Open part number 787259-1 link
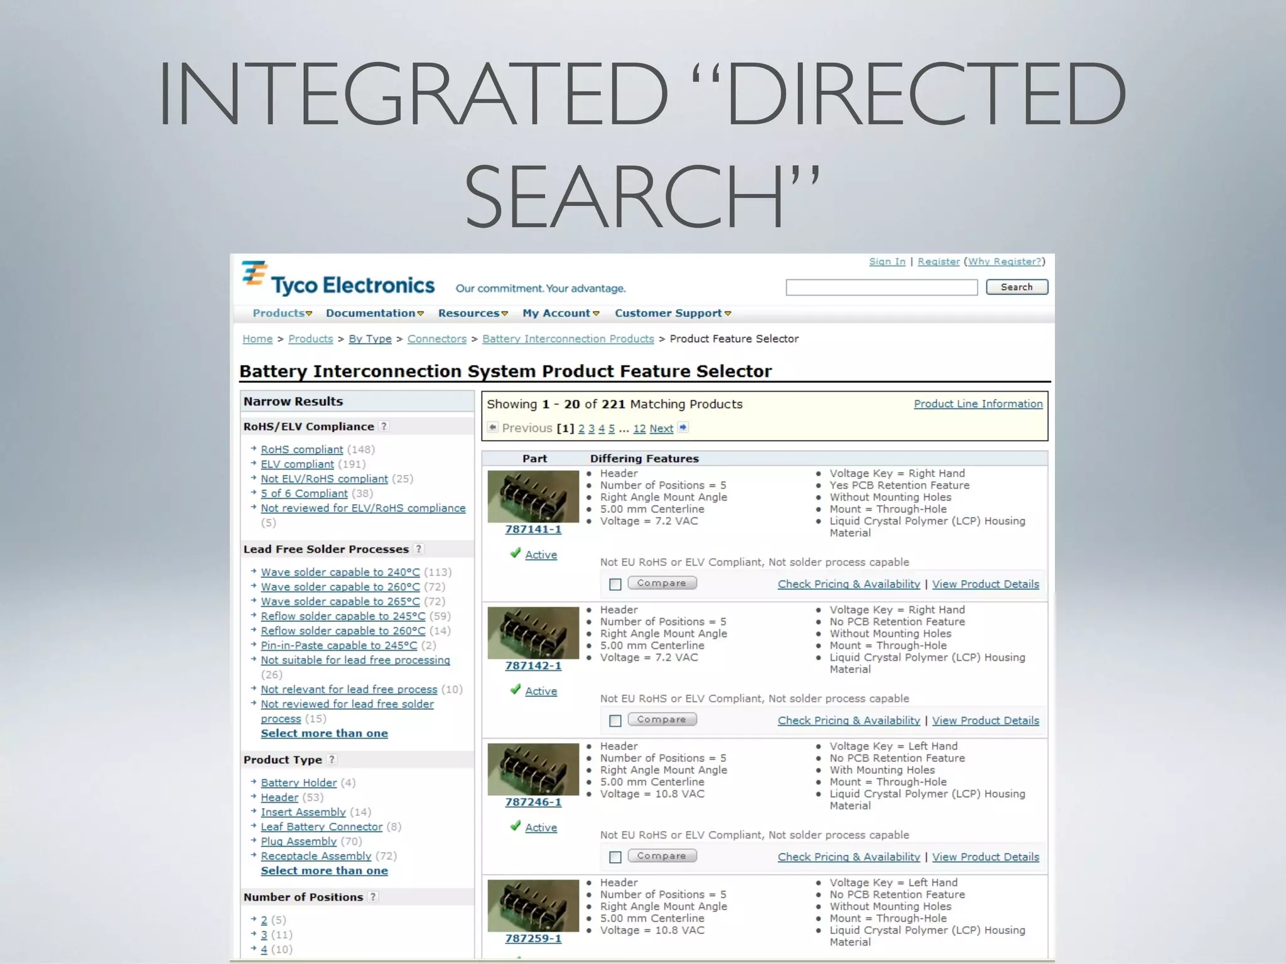1286x964 pixels. [533, 939]
